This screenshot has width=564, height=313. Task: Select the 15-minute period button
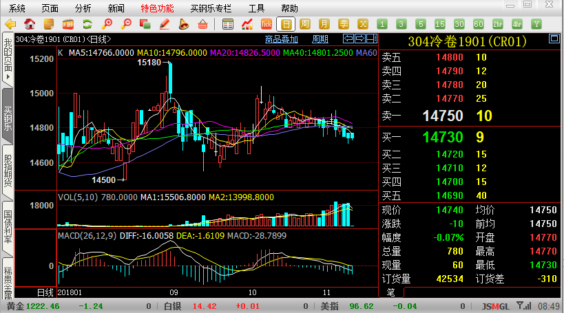pos(440,25)
